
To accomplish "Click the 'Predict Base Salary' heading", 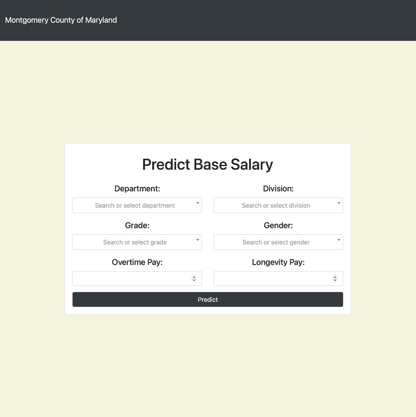I will click(x=208, y=164).
